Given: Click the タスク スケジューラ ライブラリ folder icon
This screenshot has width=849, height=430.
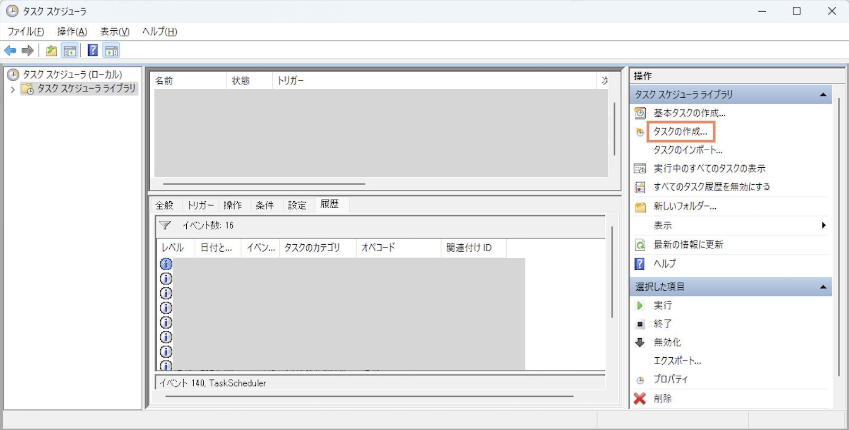Looking at the screenshot, I should point(28,89).
